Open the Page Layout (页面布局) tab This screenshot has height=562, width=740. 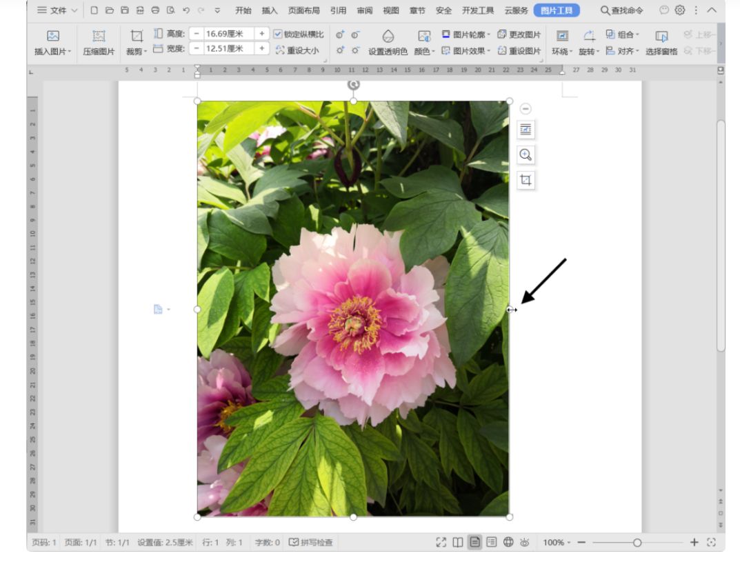pos(303,10)
